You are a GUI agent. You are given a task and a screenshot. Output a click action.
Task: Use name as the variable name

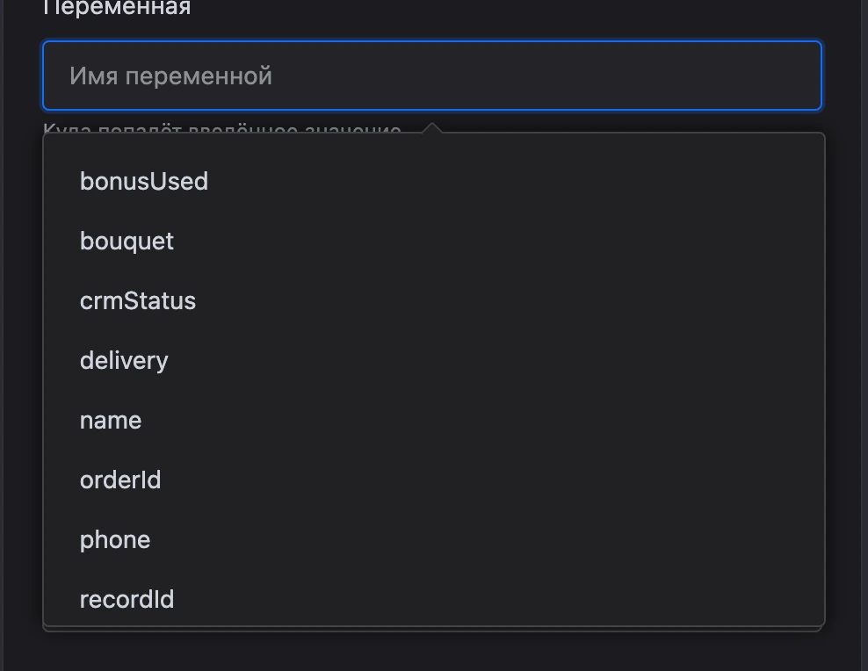433,421
